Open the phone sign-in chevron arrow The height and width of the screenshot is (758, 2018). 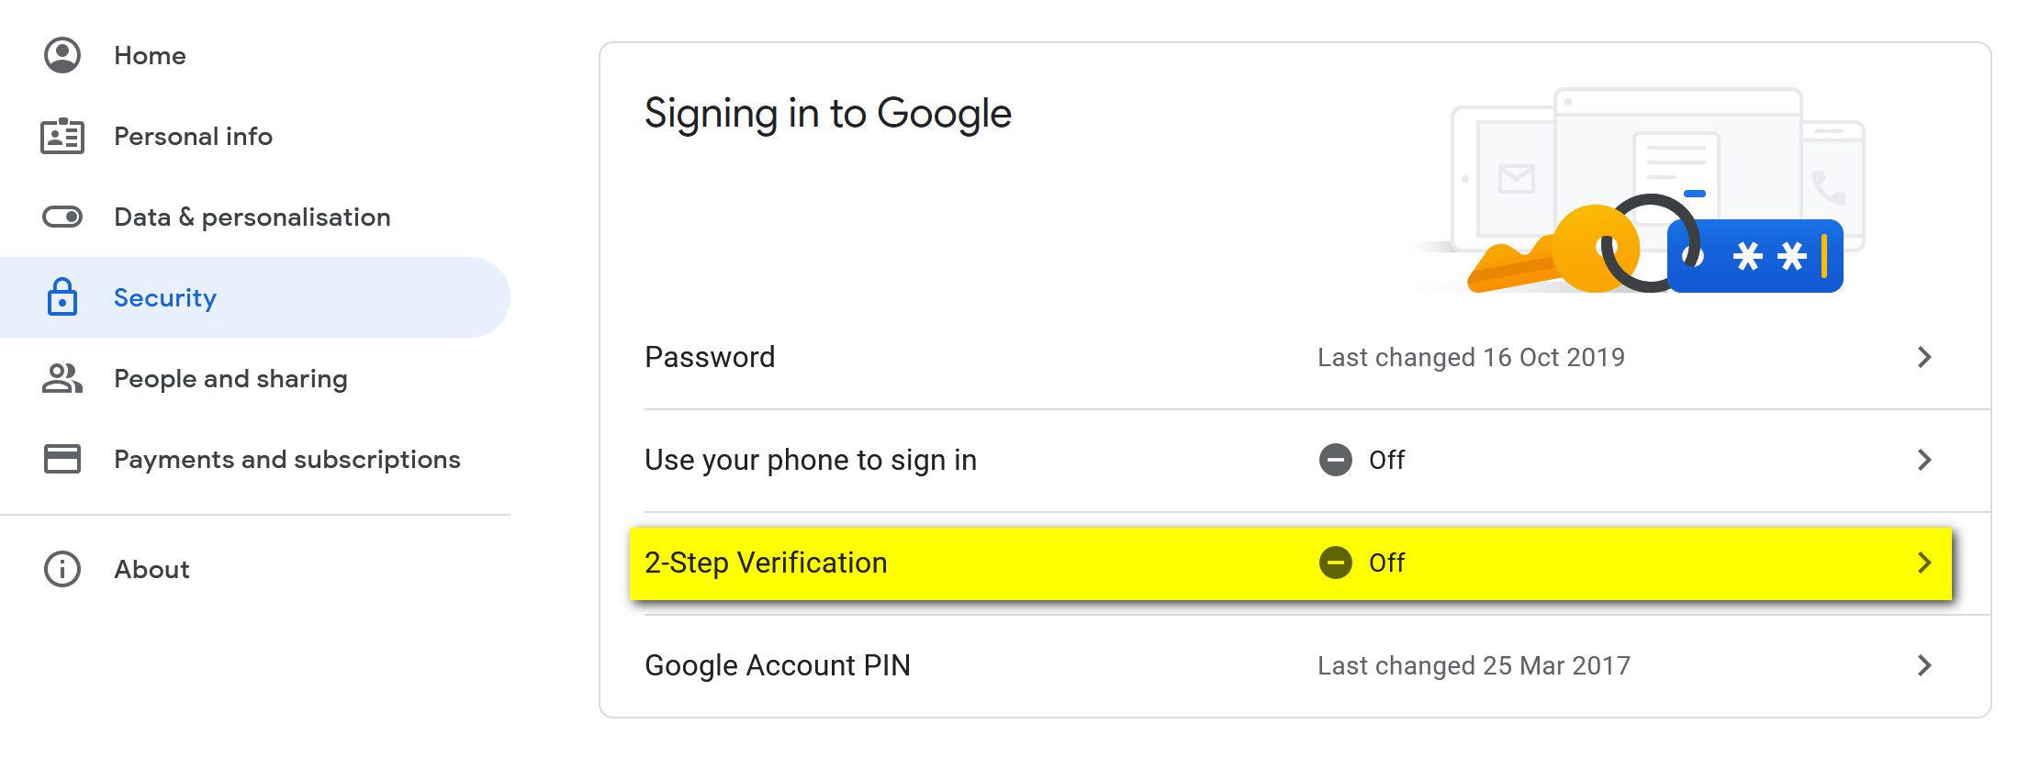1924,460
